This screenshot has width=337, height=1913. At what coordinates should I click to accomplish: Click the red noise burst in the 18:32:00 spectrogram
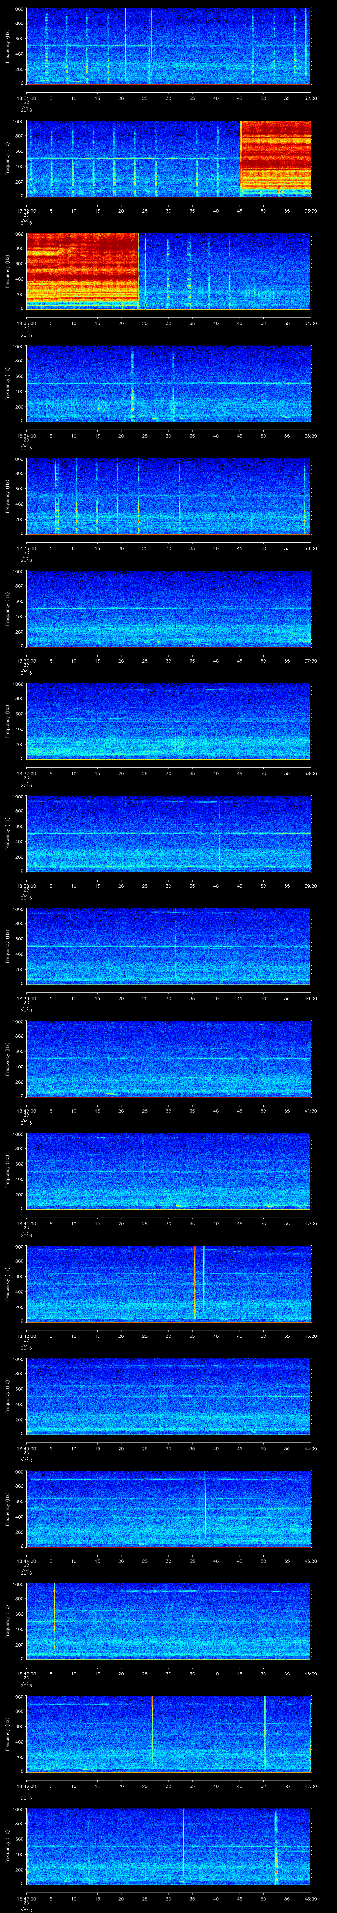[x=275, y=158]
